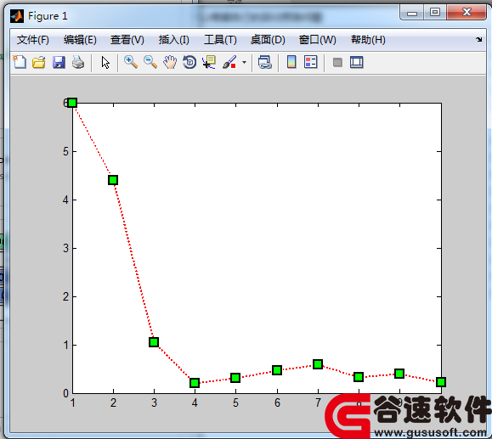Click the x-axis tick label 6
Viewport: 492px width, 439px height.
click(277, 402)
